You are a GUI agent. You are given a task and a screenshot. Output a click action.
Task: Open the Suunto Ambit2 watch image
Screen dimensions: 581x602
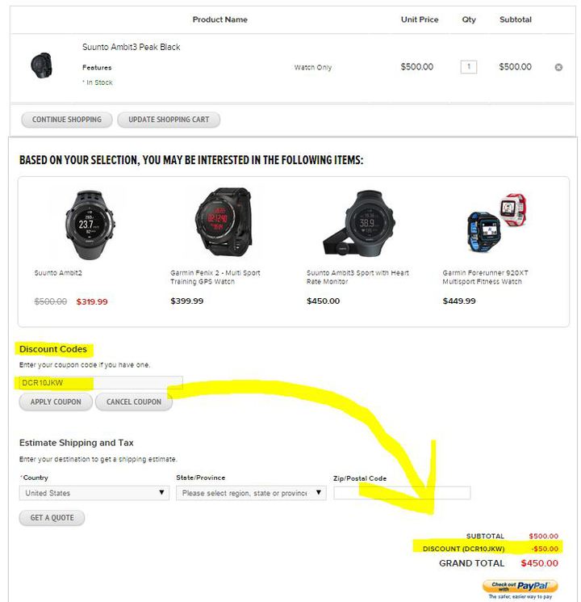coord(90,225)
